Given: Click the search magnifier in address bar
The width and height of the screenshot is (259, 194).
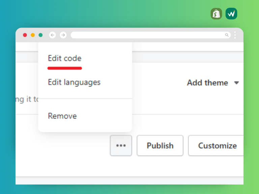Looking at the screenshot, I should coord(227,35).
